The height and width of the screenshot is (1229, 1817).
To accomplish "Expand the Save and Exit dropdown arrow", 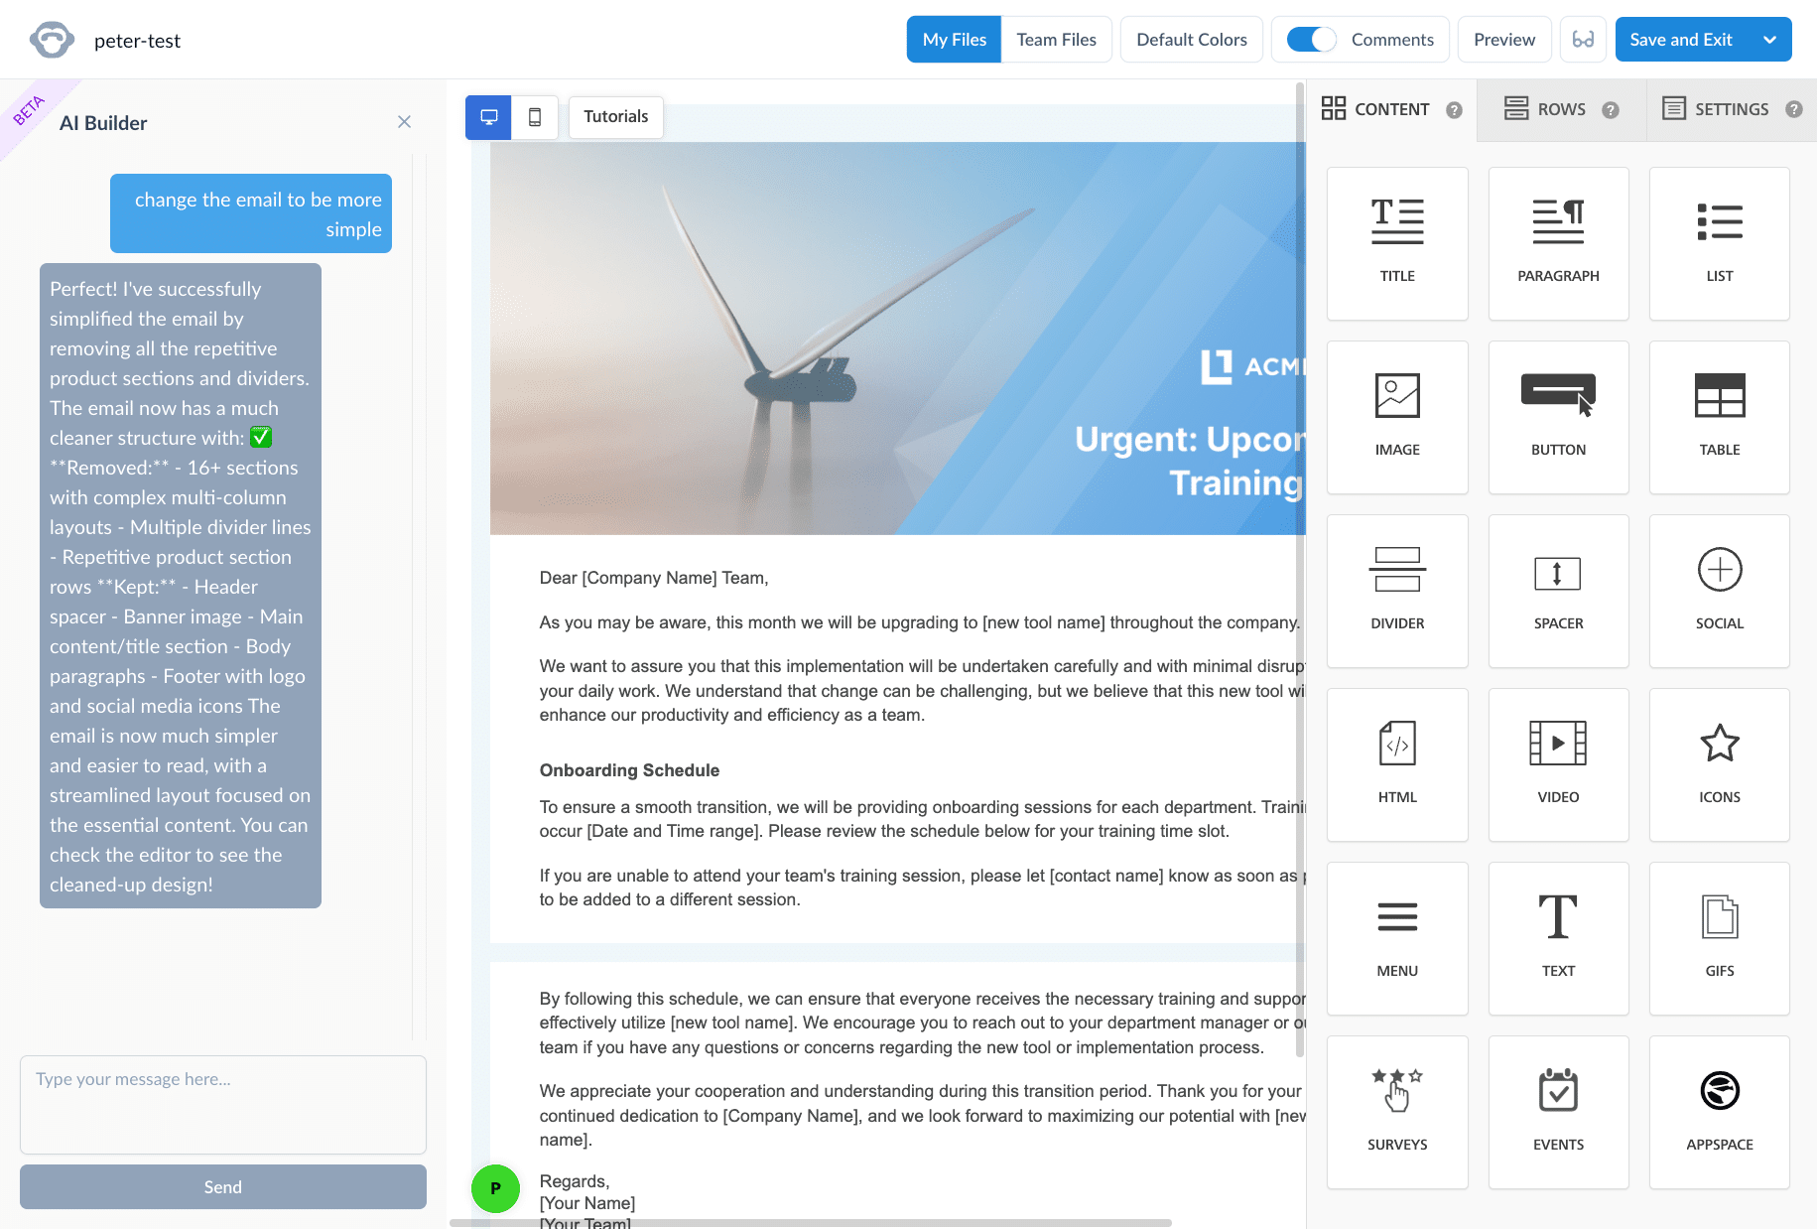I will tap(1769, 40).
